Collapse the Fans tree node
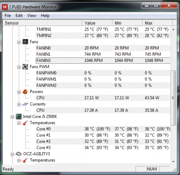180x175 pixels. (x=19, y=42)
